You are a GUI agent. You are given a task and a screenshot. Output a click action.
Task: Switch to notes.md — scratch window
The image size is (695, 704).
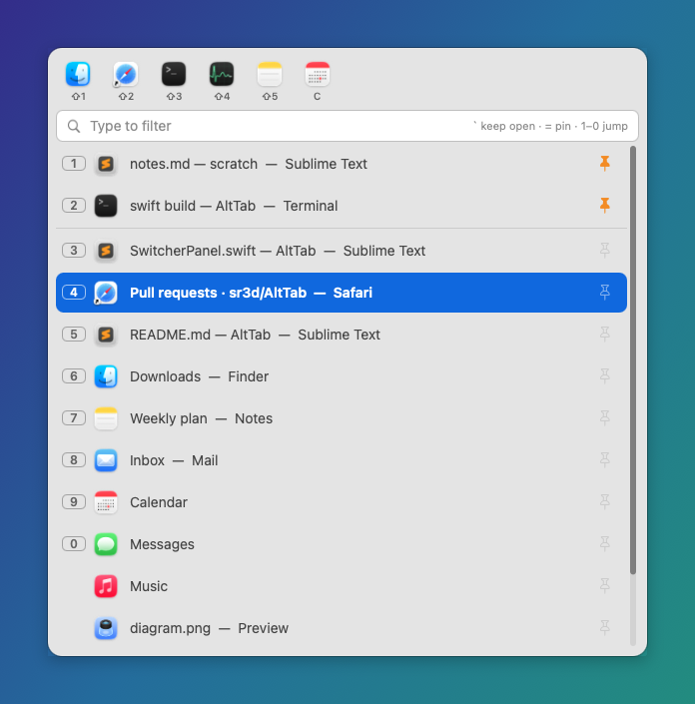click(x=342, y=164)
